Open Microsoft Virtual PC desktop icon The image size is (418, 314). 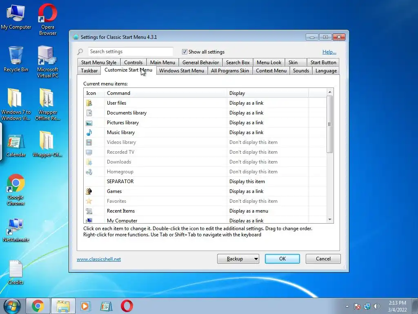pyautogui.click(x=47, y=62)
